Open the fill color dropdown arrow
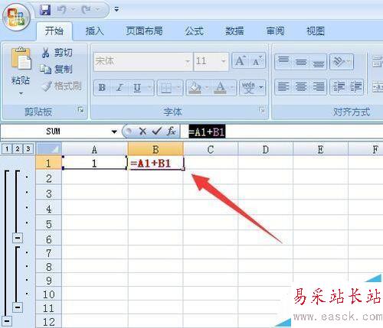 point(207,88)
